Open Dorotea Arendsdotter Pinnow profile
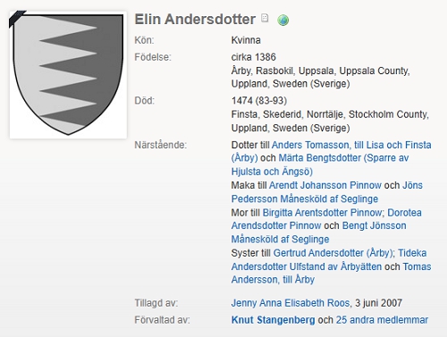The image size is (447, 337). click(326, 219)
